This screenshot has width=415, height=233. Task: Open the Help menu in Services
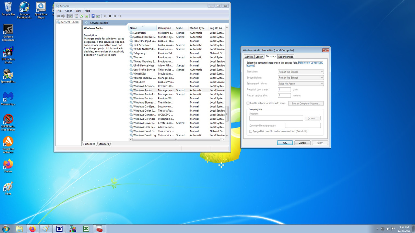(x=88, y=11)
